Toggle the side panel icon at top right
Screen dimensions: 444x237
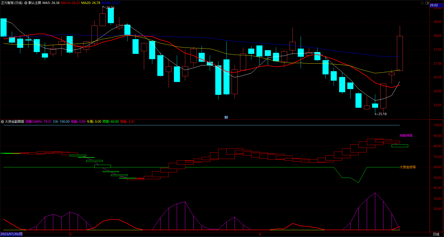[x=427, y=3]
